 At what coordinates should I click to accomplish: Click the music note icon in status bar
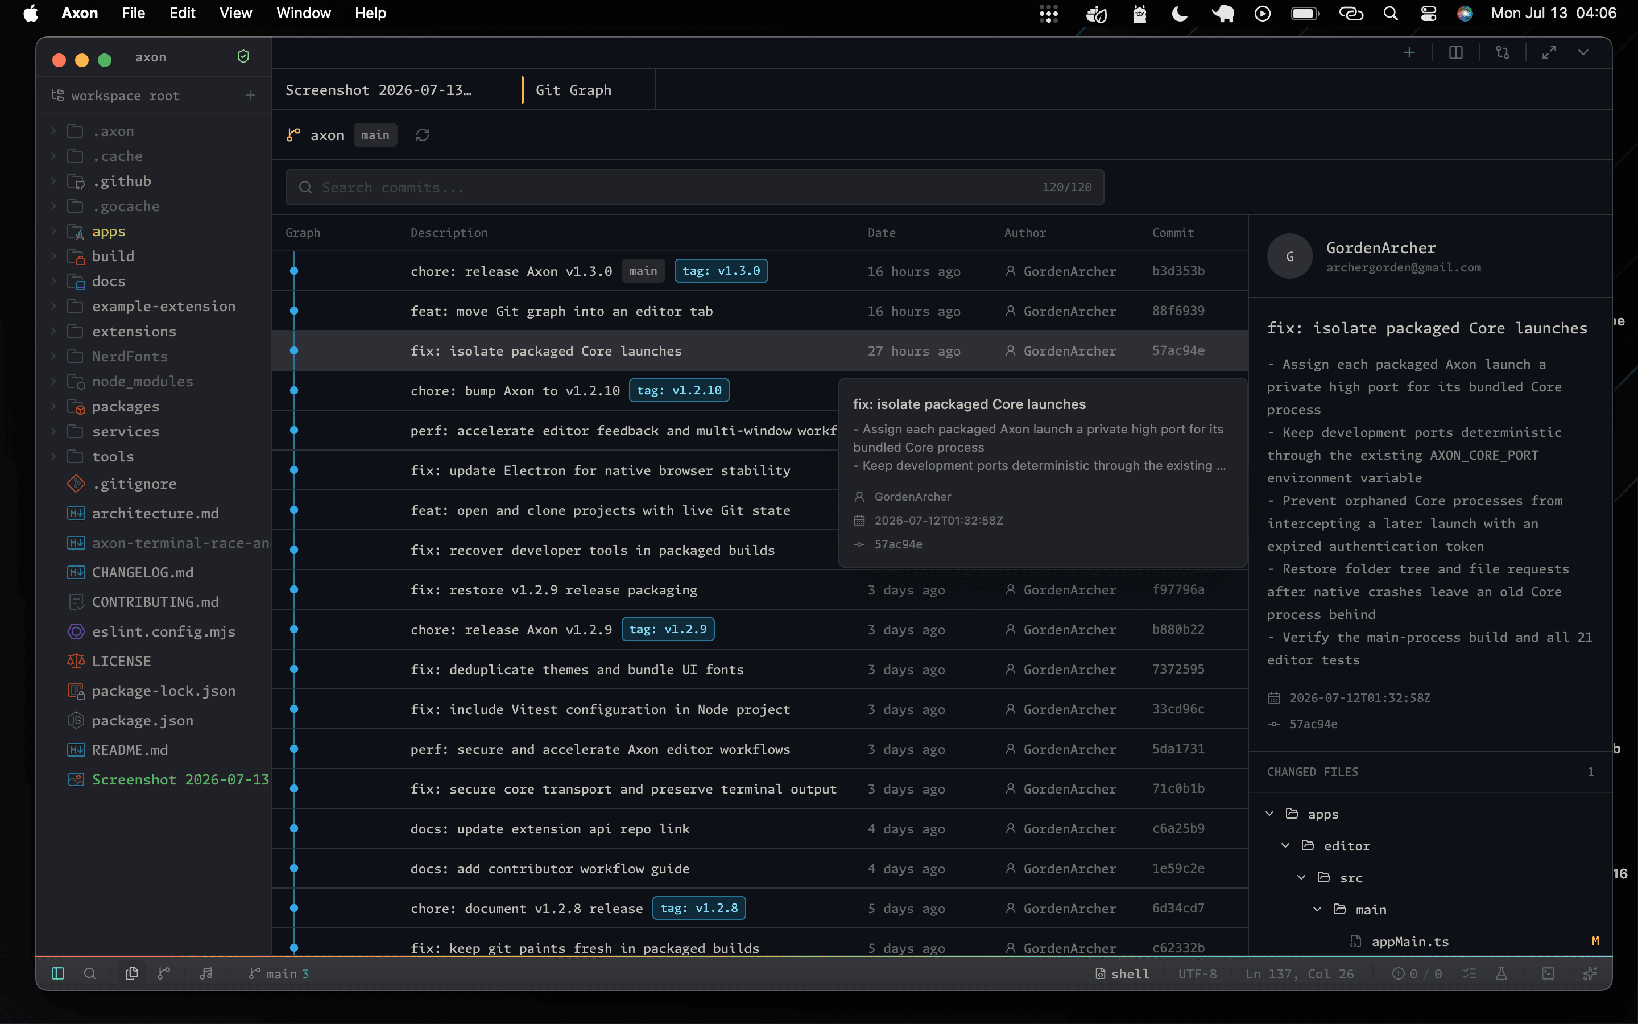[206, 973]
